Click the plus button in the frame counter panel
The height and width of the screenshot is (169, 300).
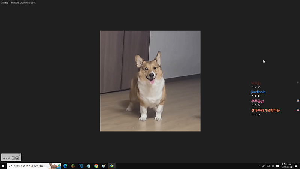(17, 158)
